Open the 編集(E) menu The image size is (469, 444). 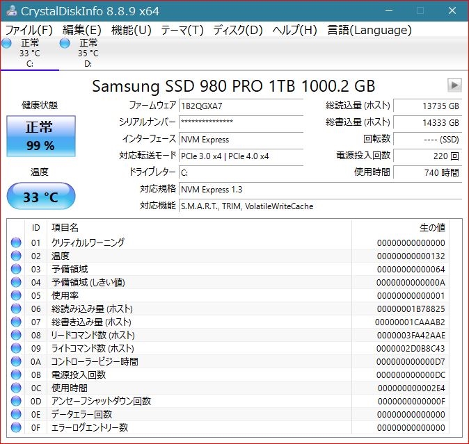[81, 30]
